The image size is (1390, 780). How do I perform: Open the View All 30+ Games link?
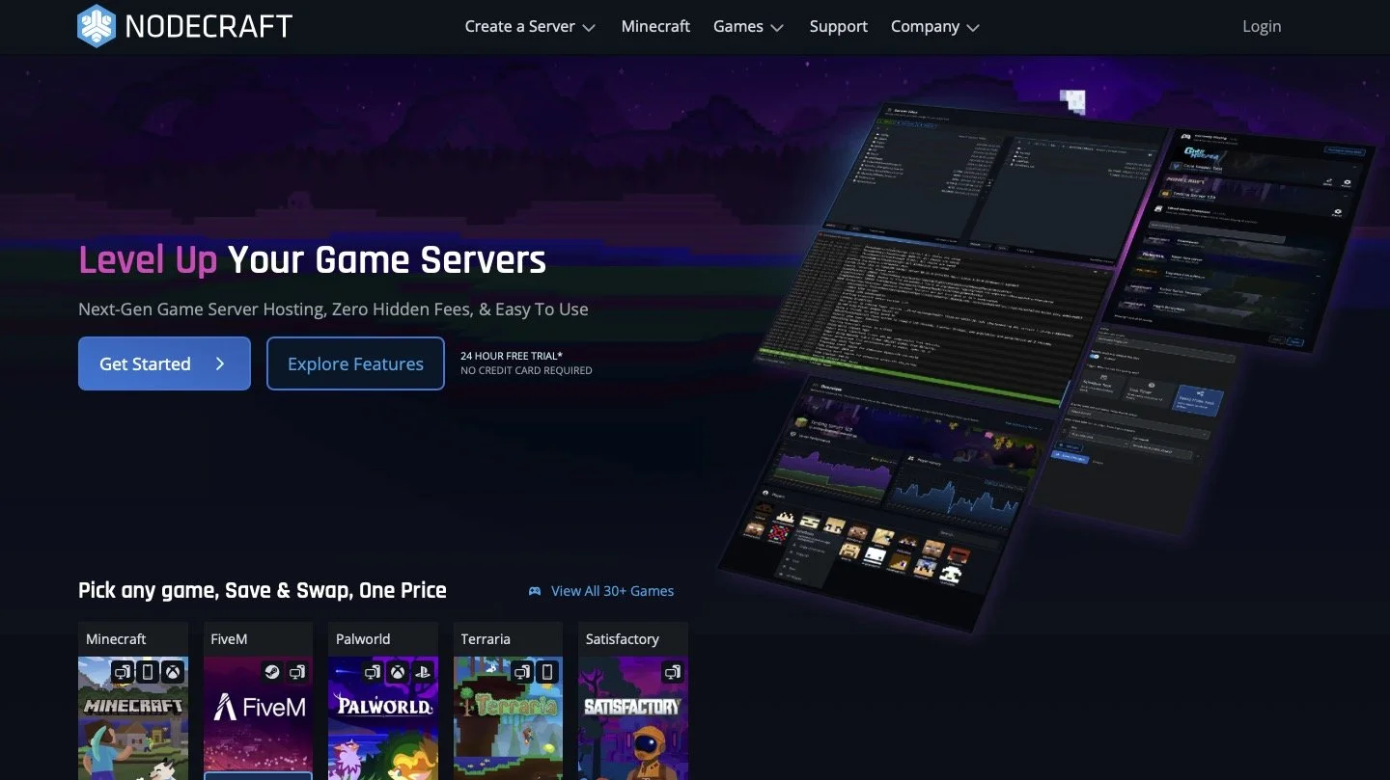click(x=612, y=591)
